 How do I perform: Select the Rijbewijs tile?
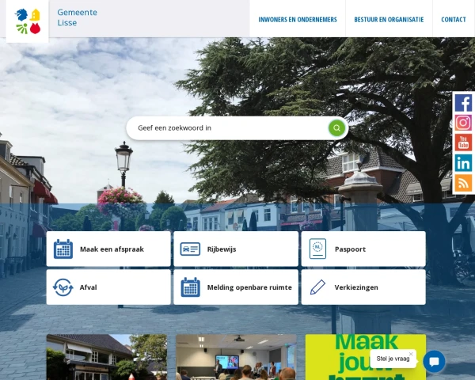coord(236,249)
